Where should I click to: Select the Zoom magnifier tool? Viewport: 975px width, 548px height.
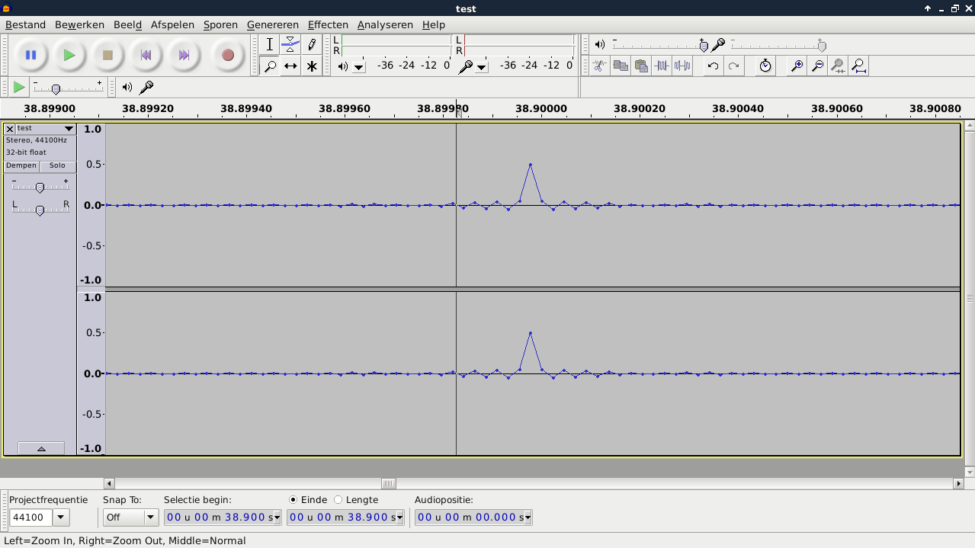click(269, 66)
